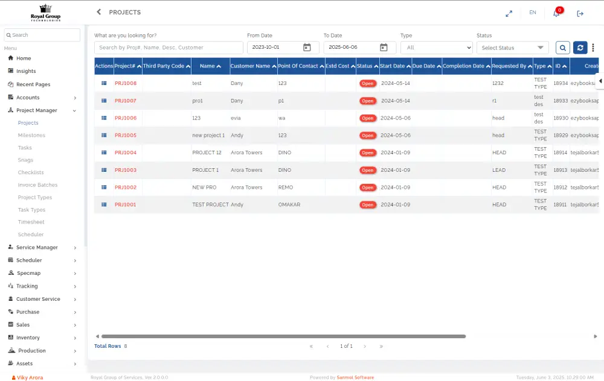Go to Timesheet in sidebar
The image size is (604, 381).
(x=31, y=222)
